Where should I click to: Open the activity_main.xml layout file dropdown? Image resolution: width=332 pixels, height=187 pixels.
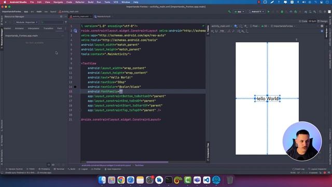pyautogui.click(x=222, y=26)
